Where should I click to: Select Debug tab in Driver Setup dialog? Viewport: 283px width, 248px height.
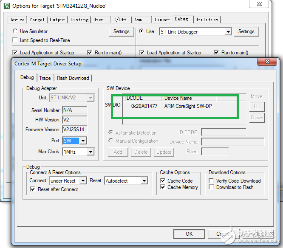(27, 77)
